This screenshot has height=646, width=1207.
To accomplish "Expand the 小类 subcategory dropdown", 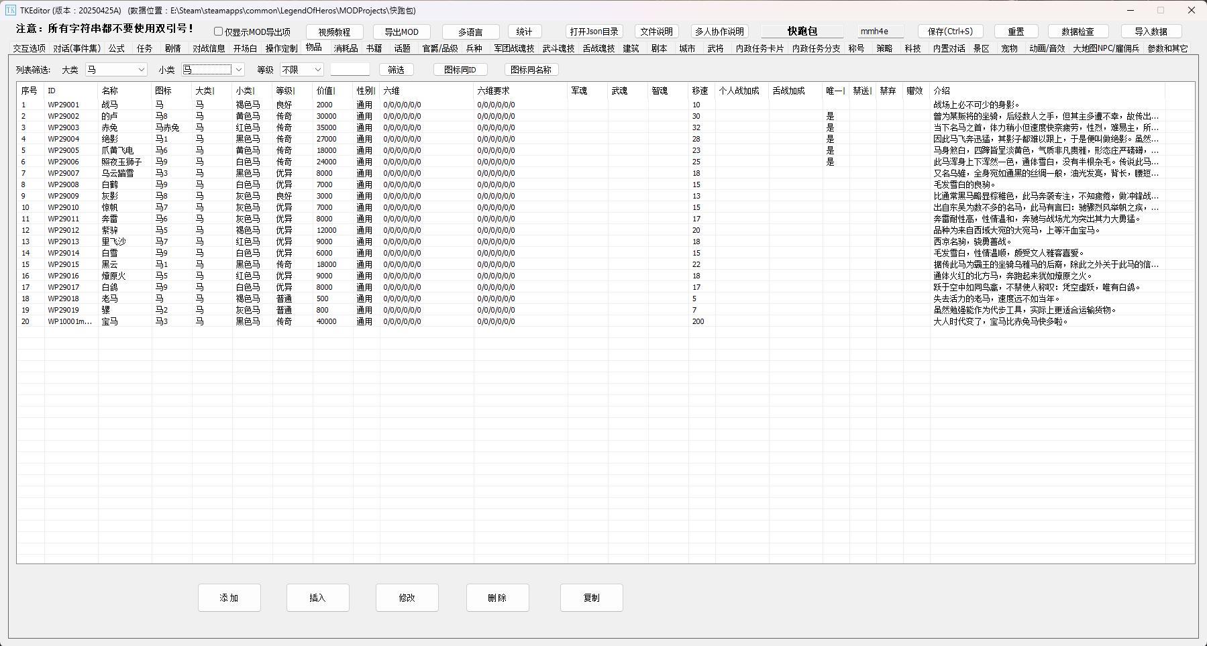I will (238, 70).
